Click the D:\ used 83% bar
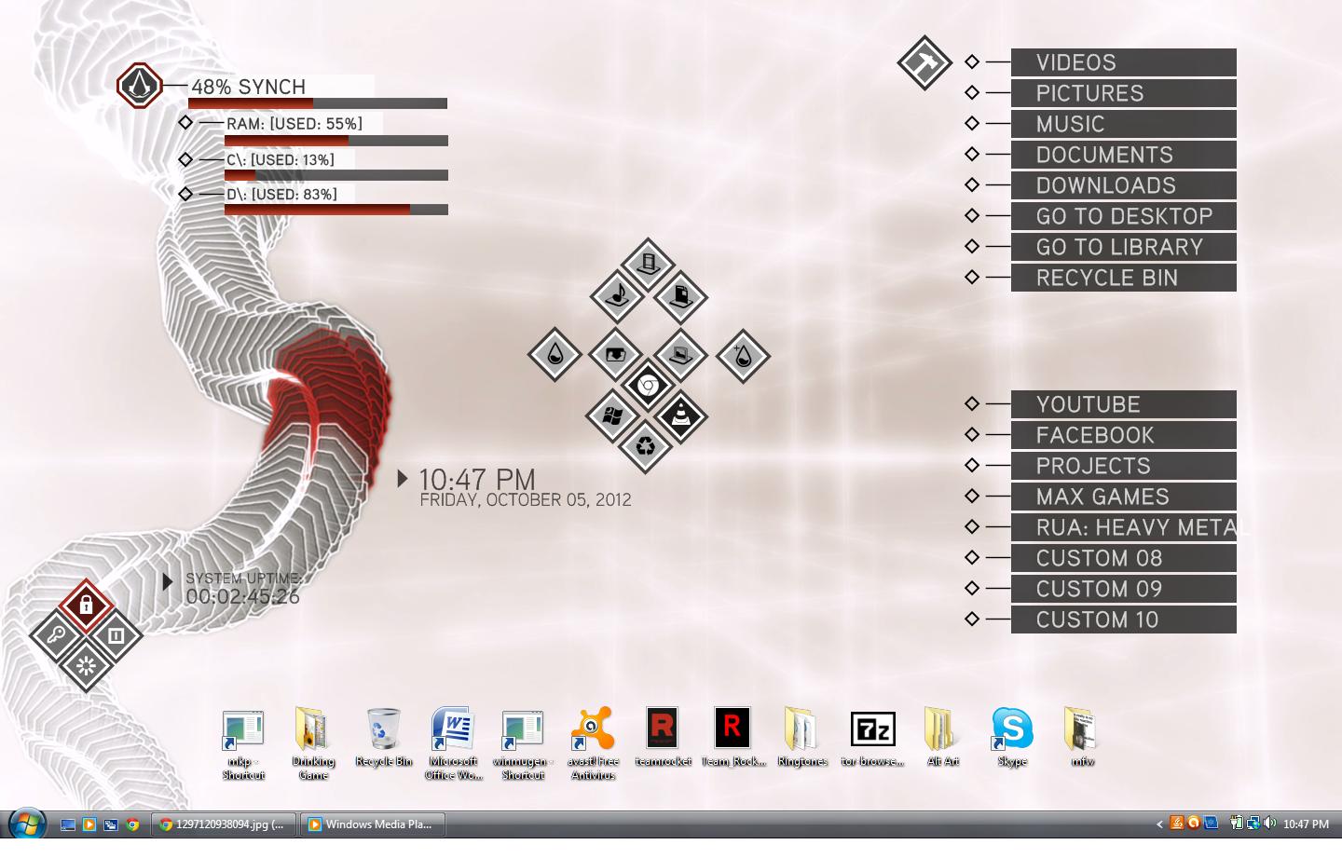This screenshot has width=1342, height=858. (x=336, y=210)
